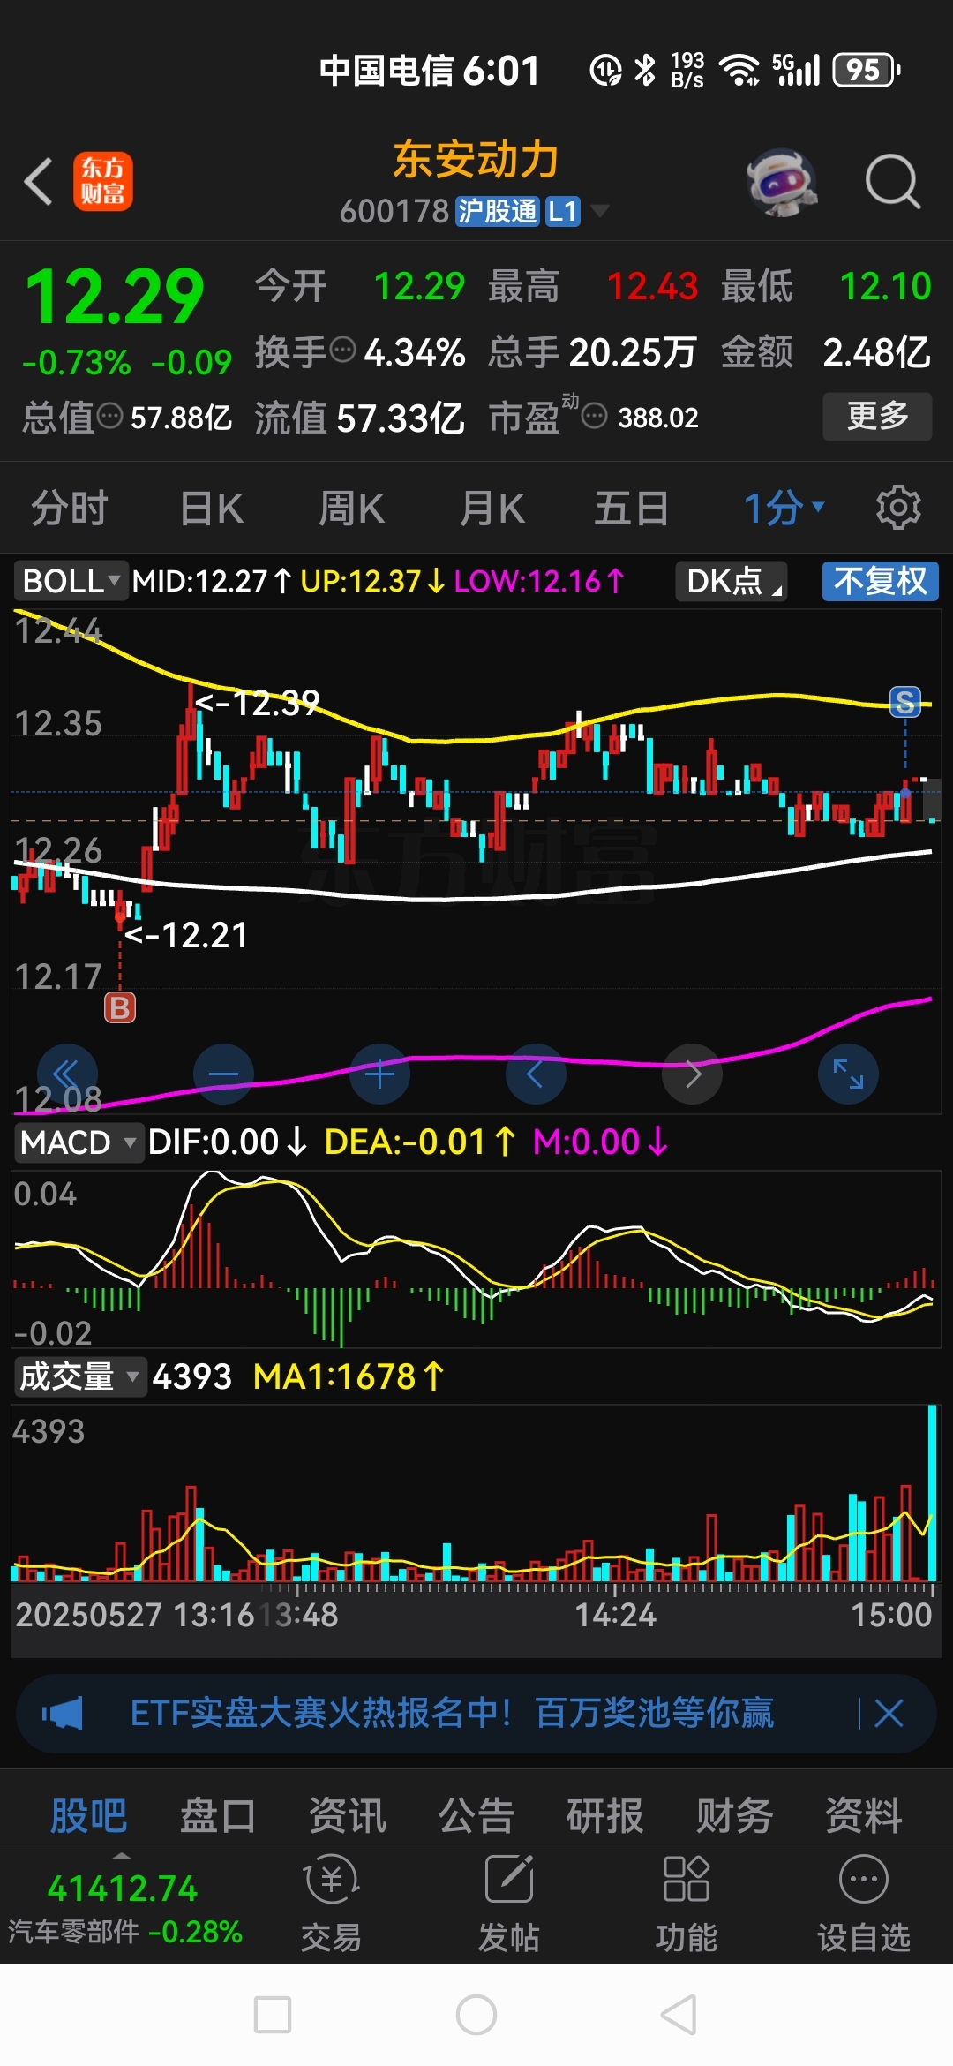953x2066 pixels.
Task: Move chart left with chevron button
Action: pos(536,1074)
